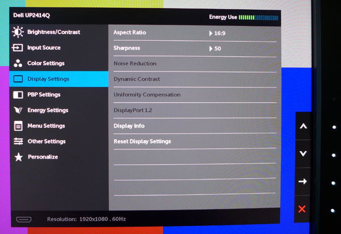Image resolution: width=341 pixels, height=234 pixels.
Task: Select the Other Settings sliders icon
Action: [x=18, y=141]
